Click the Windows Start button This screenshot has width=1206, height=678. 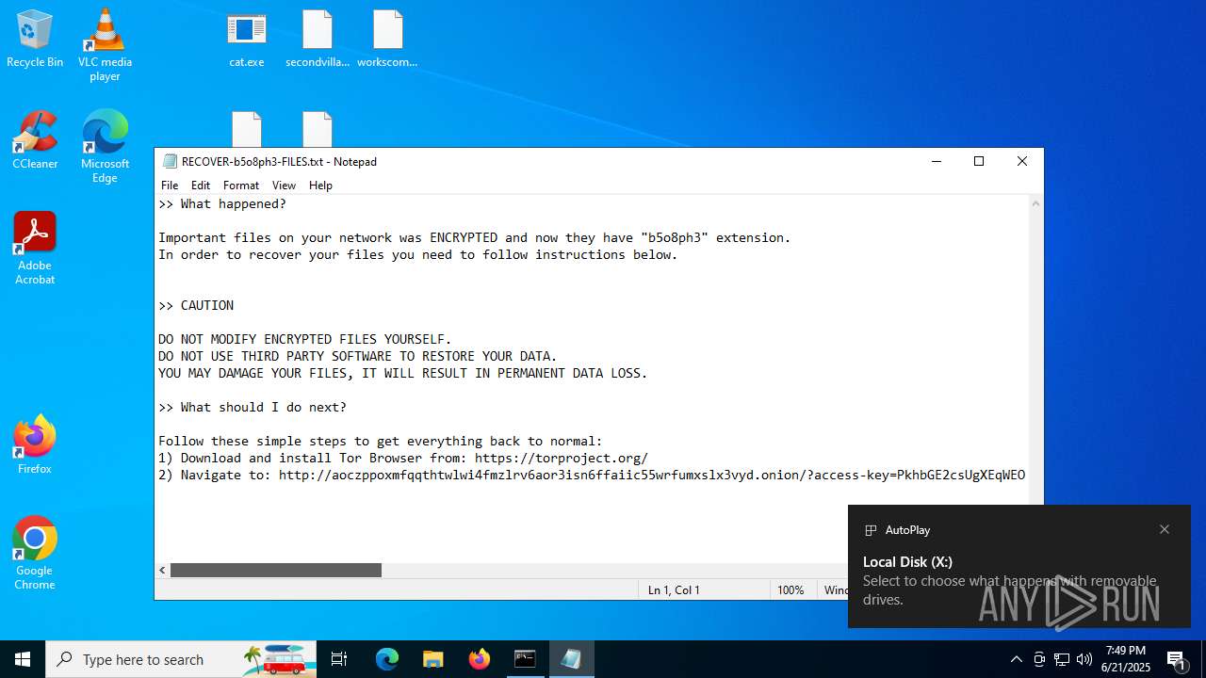coord(23,659)
